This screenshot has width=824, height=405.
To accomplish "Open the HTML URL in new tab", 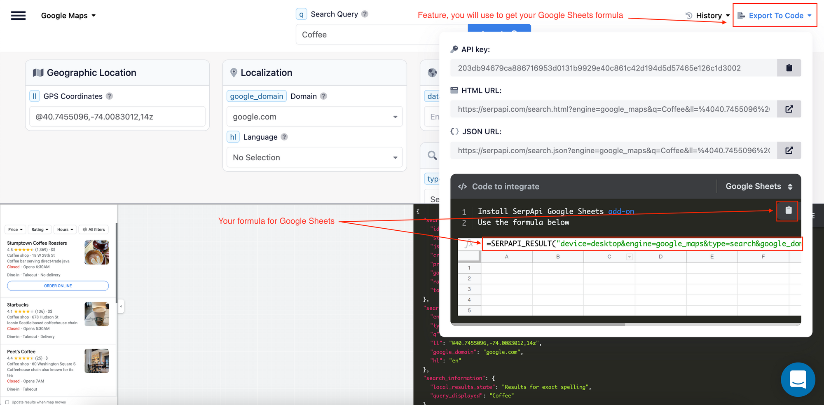I will pos(789,109).
